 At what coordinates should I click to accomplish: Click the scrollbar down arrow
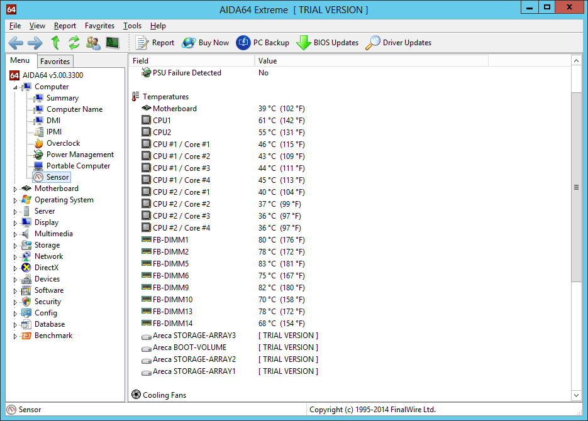click(x=576, y=395)
